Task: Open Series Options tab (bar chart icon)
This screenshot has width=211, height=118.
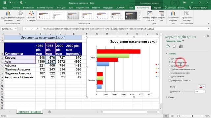Action: [181, 46]
